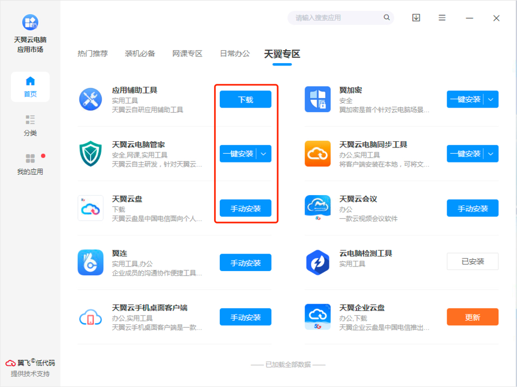Image resolution: width=517 pixels, height=387 pixels.
Task: Click 已安装 button for 云电脑检测工具
Action: tap(473, 262)
